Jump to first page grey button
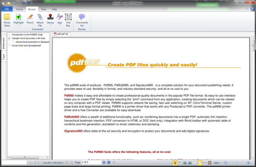256x167 pixels. [67, 162]
